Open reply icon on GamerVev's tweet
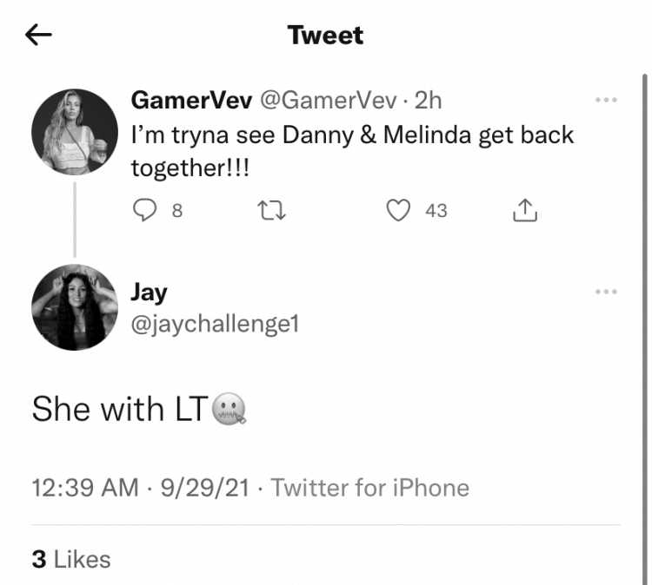This screenshot has width=652, height=585. point(144,210)
